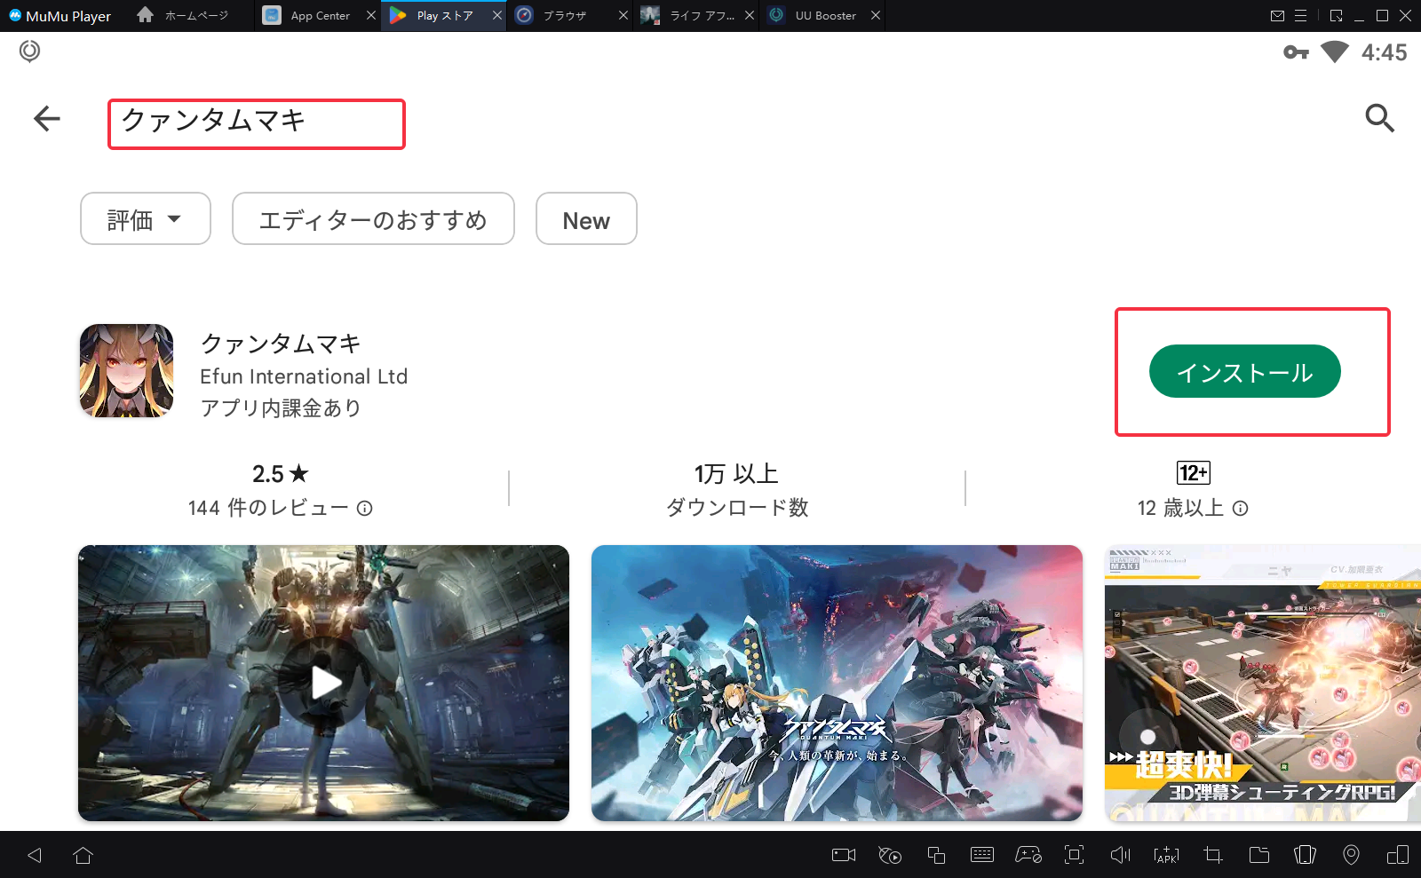Open the shared folder icon
The width and height of the screenshot is (1421, 878).
coord(1259,855)
